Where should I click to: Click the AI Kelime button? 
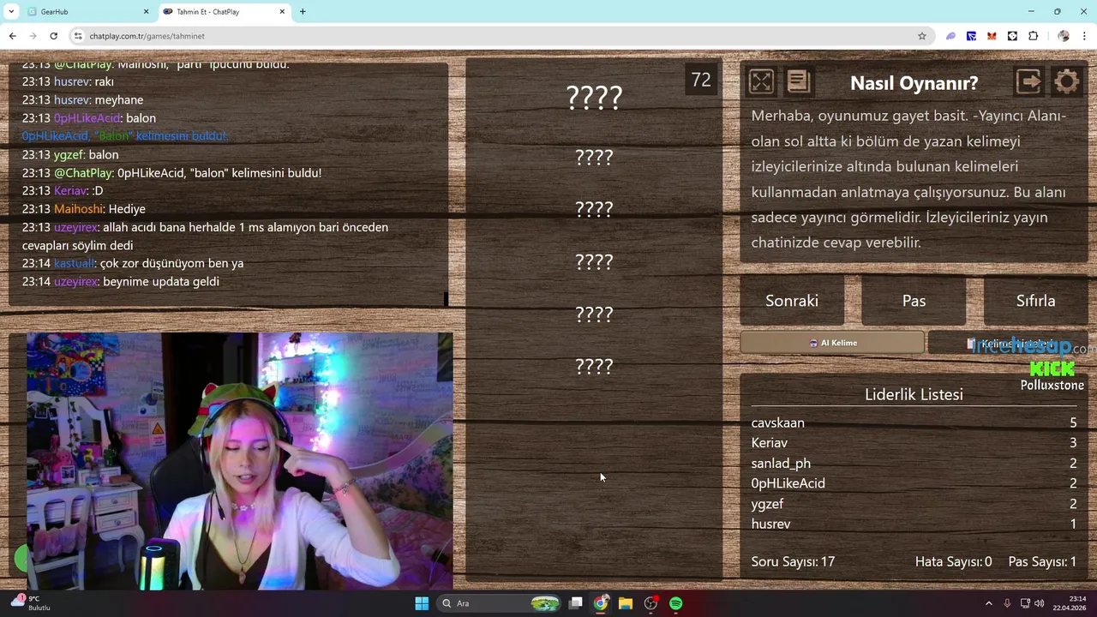(832, 343)
